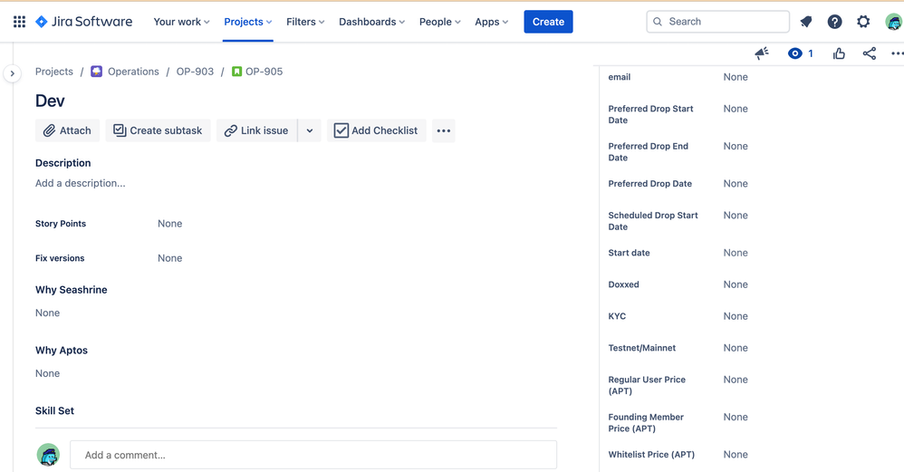Click the OP-905 issue type icon
This screenshot has height=472, width=904.
[x=236, y=72]
